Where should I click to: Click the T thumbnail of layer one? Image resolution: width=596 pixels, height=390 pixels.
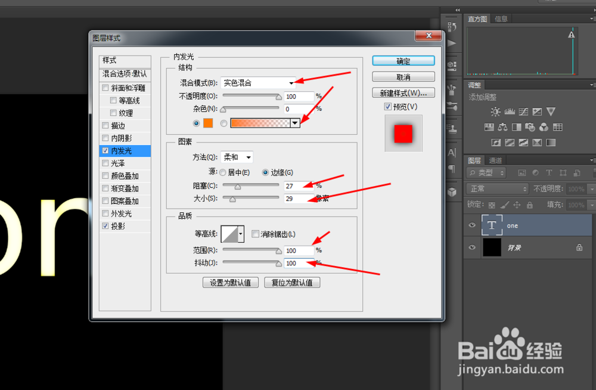pos(492,225)
